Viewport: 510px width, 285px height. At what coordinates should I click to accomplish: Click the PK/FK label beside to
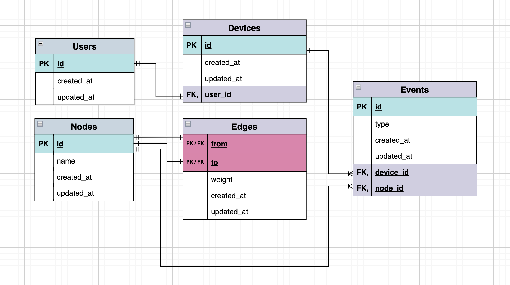pos(195,162)
